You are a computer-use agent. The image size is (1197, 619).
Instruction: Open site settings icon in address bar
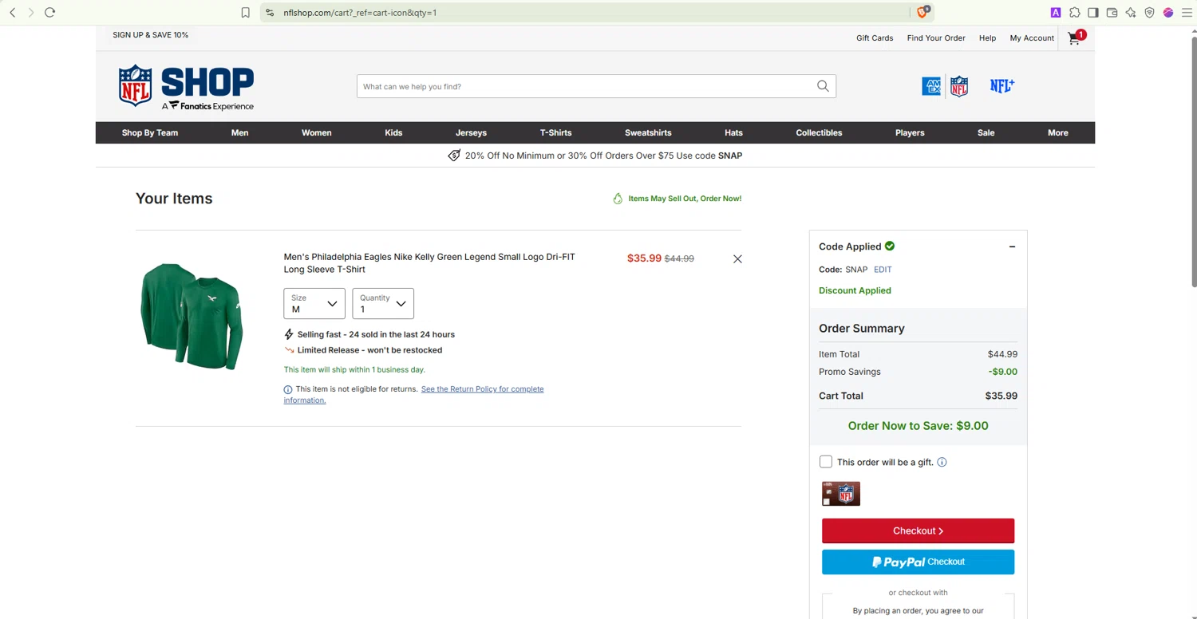pos(270,13)
